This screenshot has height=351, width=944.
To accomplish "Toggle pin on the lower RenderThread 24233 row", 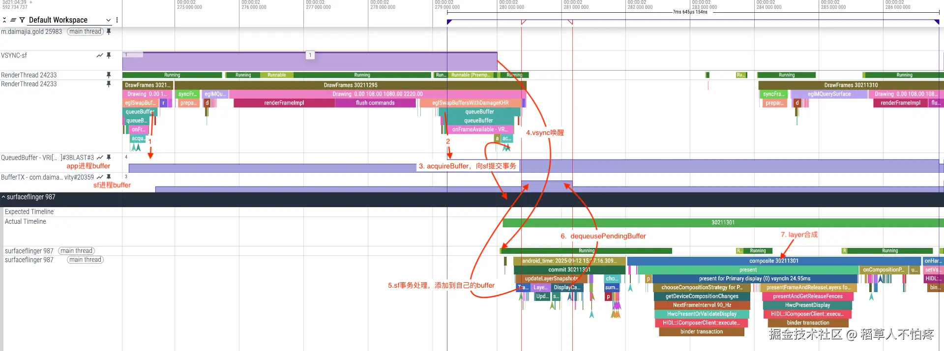I will click(x=109, y=84).
